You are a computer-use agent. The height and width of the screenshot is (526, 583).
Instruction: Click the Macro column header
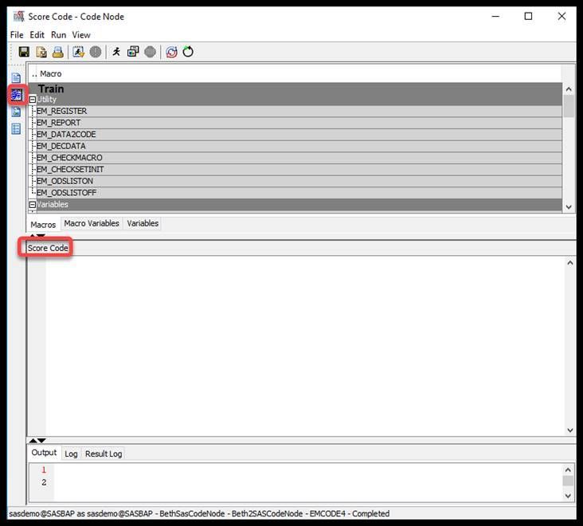50,73
